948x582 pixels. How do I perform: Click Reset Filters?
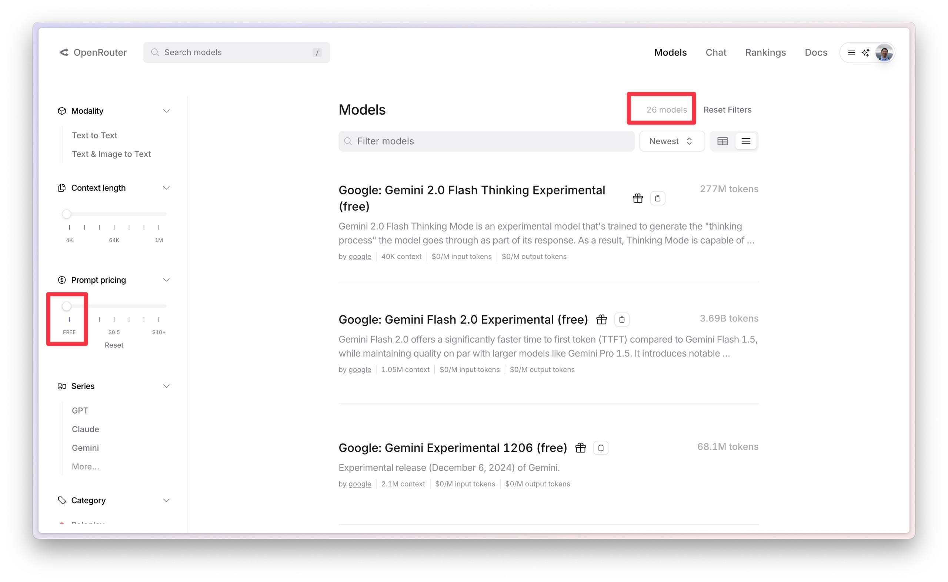point(727,110)
